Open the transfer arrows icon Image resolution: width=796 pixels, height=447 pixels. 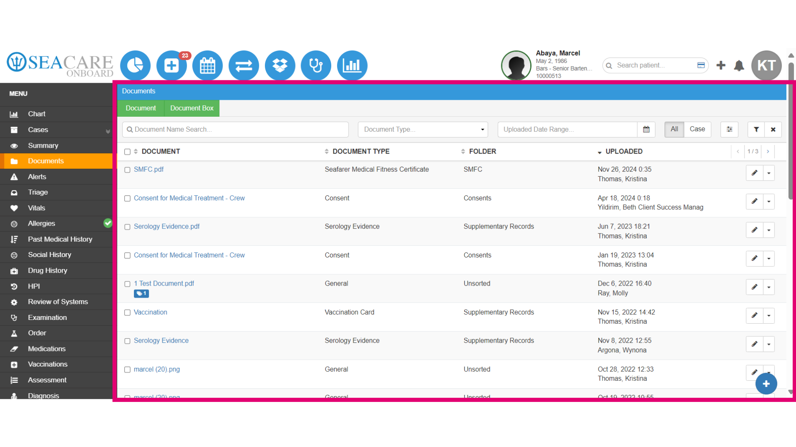tap(244, 65)
